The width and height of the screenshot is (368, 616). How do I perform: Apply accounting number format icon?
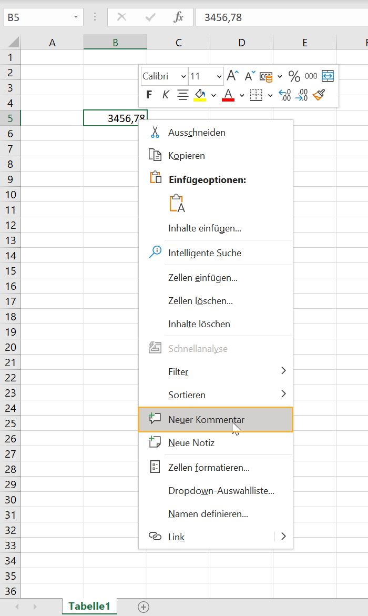[267, 77]
